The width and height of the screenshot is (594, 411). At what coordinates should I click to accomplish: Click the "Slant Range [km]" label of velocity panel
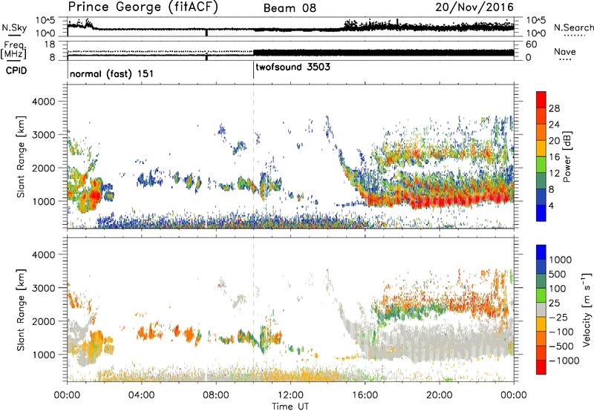(21, 309)
